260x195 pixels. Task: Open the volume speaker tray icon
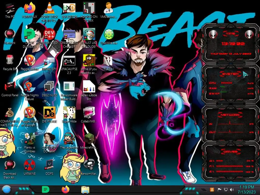pos(232,189)
